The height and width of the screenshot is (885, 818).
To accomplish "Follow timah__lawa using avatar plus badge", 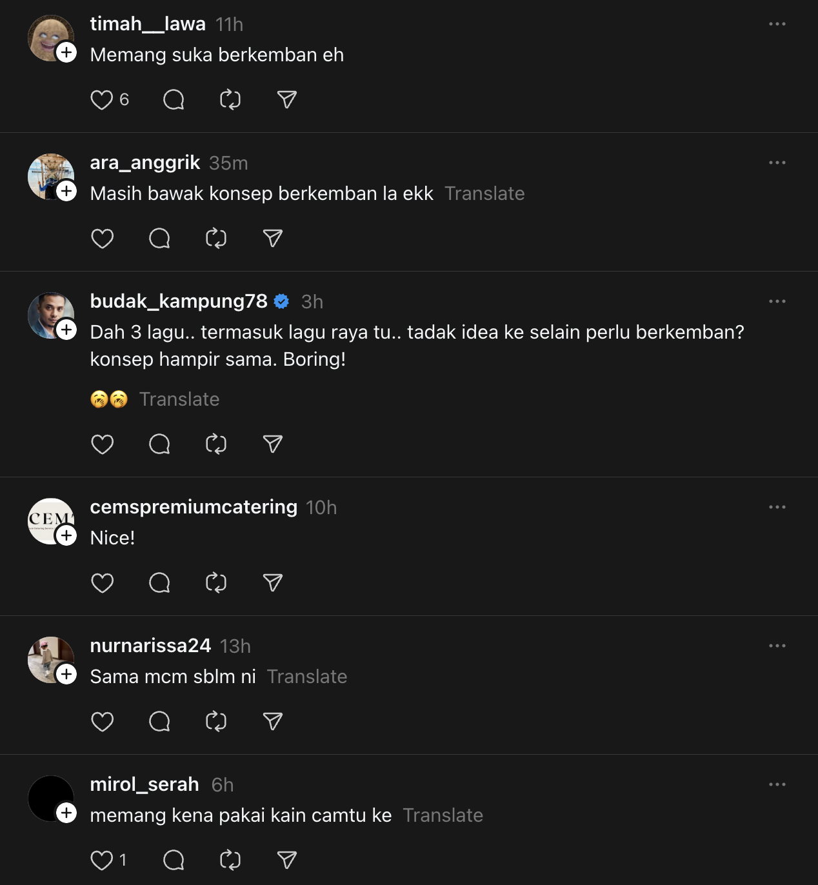I will (x=66, y=52).
